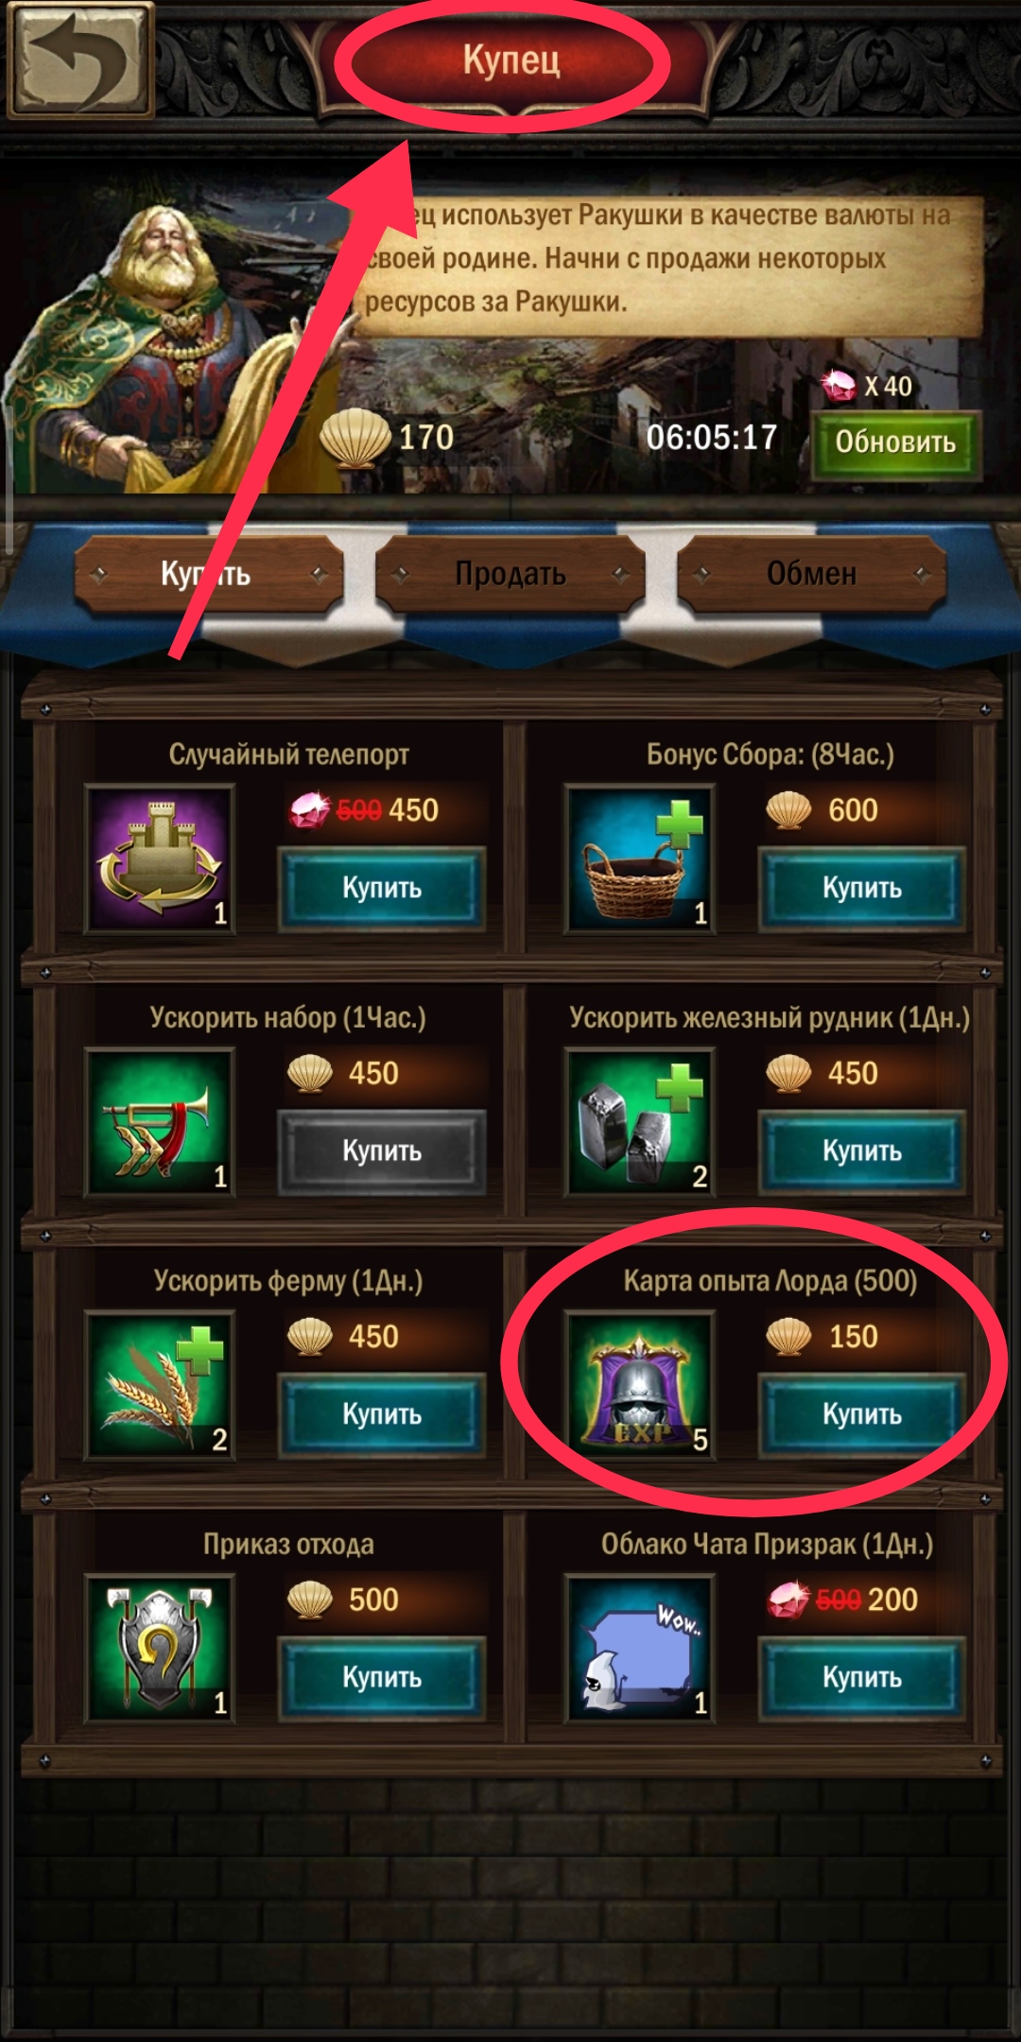Tap the shell currency balance 170

click(x=388, y=438)
